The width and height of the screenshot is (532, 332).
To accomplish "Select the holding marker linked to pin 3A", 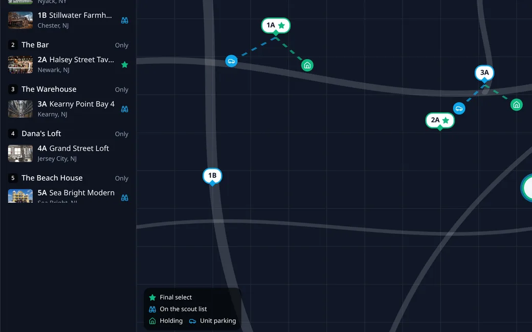I will (516, 105).
